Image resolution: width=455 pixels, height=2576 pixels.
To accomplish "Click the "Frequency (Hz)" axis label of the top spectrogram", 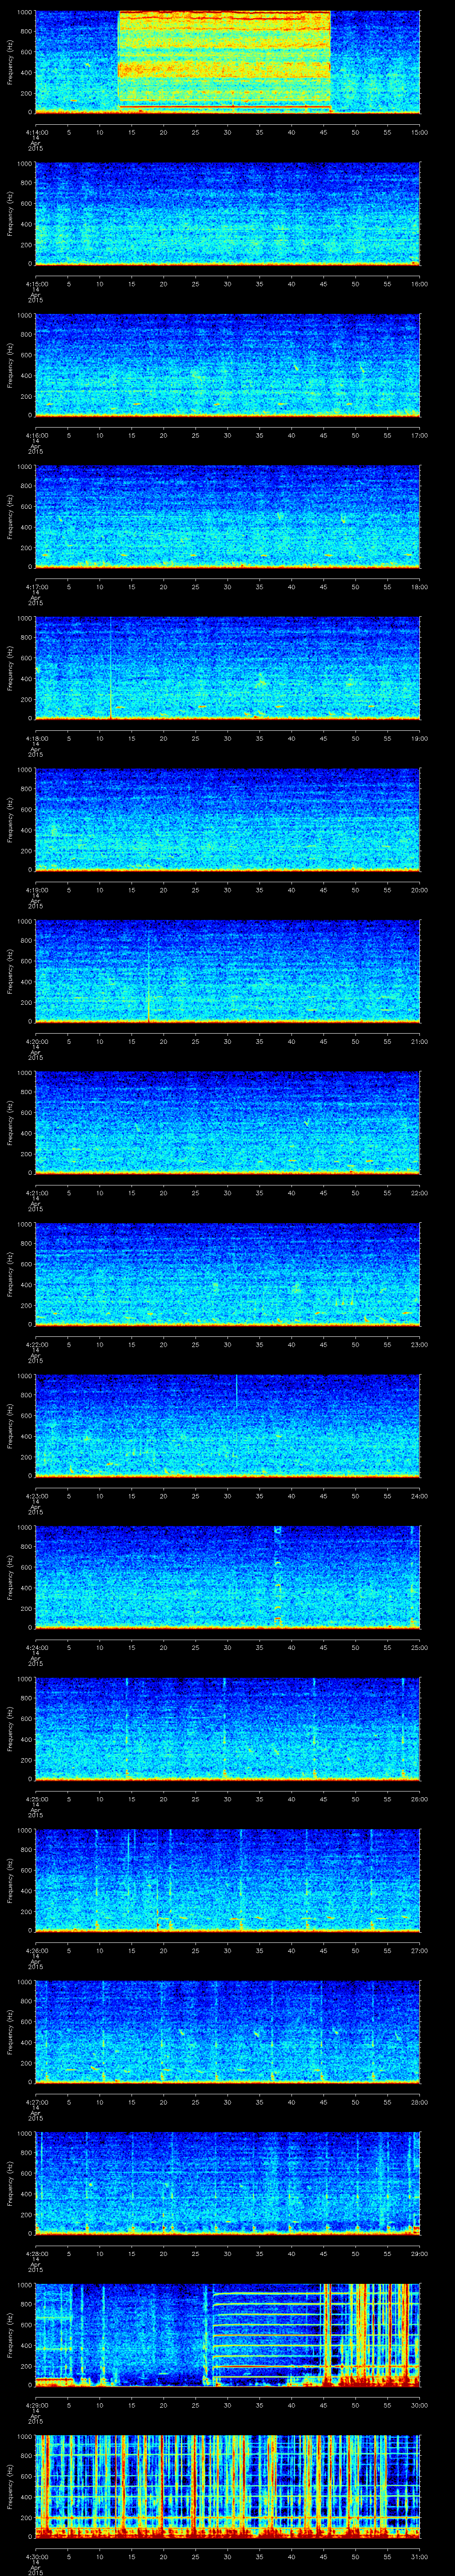I will 11,62.
